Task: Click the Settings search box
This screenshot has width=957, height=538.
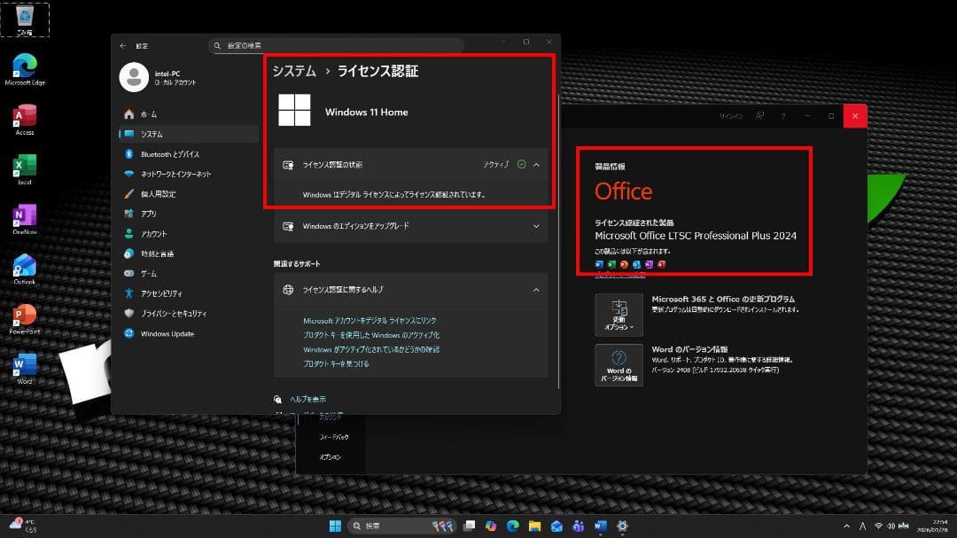Action: [x=337, y=45]
